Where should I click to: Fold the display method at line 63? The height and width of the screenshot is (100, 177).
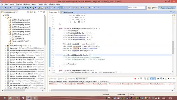pyautogui.click(x=54, y=29)
